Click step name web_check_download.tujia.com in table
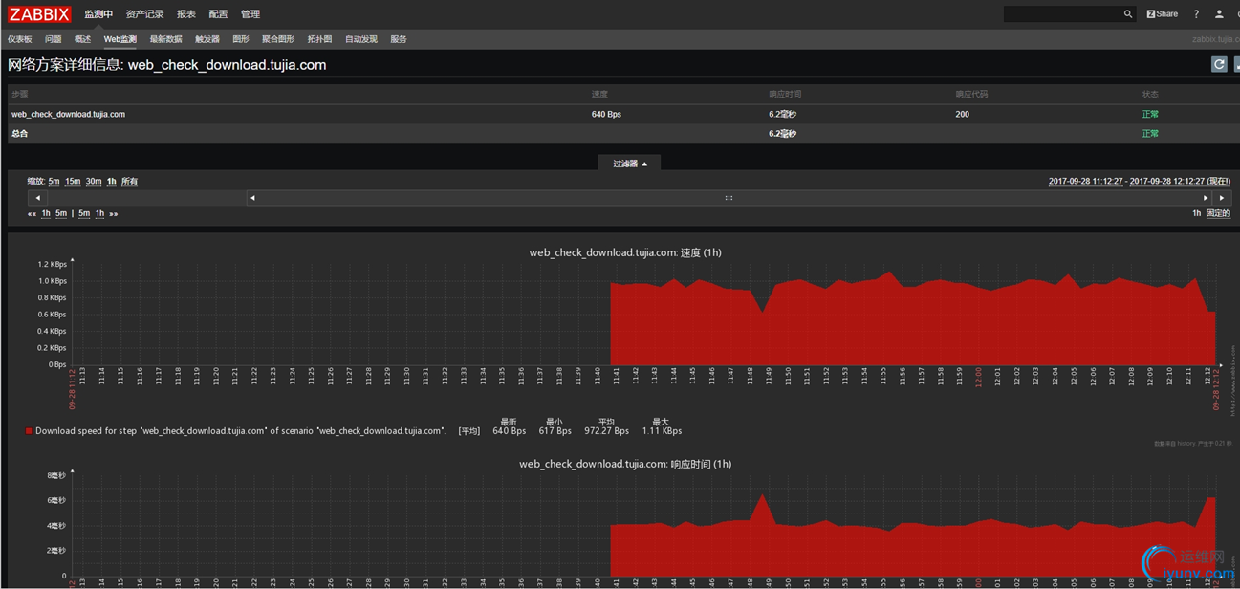 pos(68,114)
